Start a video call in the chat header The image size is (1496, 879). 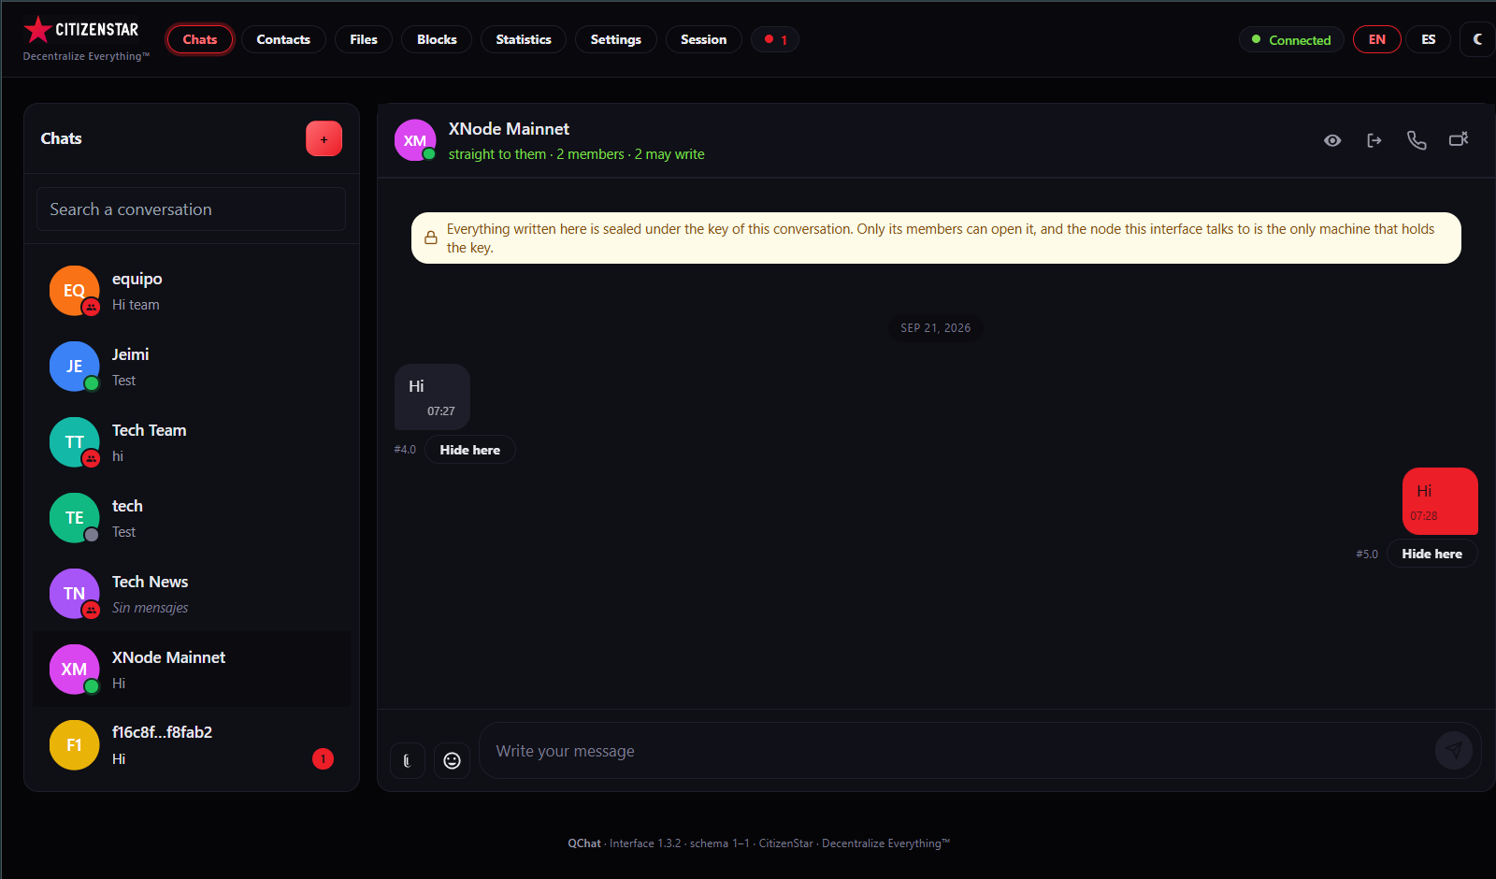(x=1459, y=139)
